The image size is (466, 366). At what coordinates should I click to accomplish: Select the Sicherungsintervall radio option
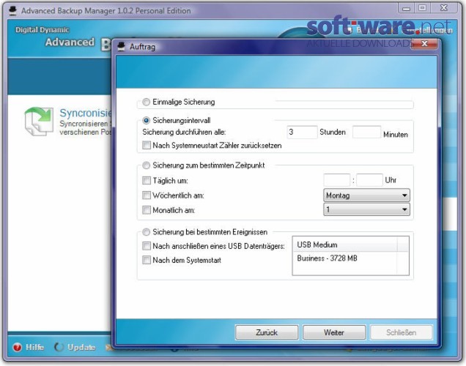146,121
